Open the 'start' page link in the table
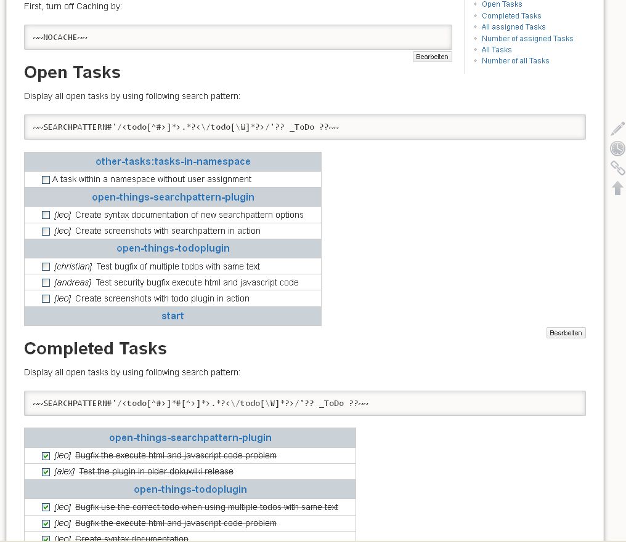This screenshot has width=626, height=542. tap(173, 316)
